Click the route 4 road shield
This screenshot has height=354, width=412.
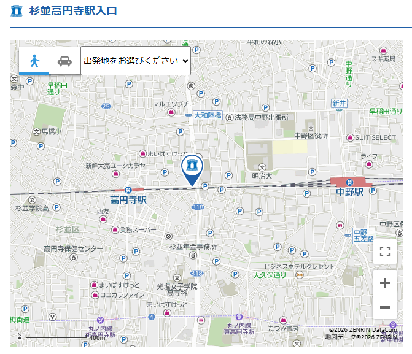(x=152, y=317)
